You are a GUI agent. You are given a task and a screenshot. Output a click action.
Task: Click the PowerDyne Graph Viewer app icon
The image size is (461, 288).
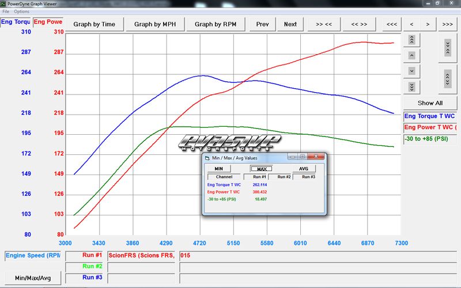point(3,4)
